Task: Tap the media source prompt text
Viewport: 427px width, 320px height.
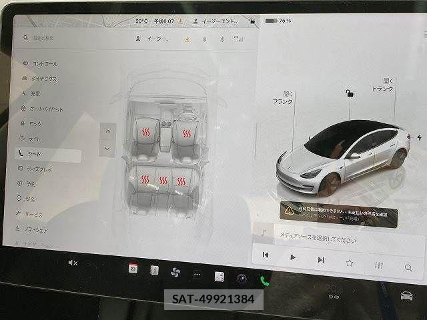Action: point(318,238)
